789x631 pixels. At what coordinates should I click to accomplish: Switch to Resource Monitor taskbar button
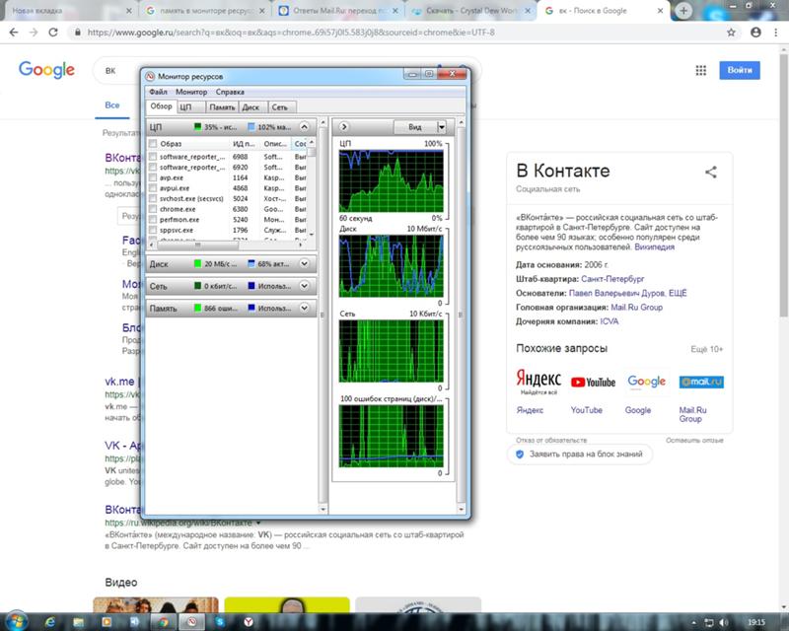coord(191,622)
